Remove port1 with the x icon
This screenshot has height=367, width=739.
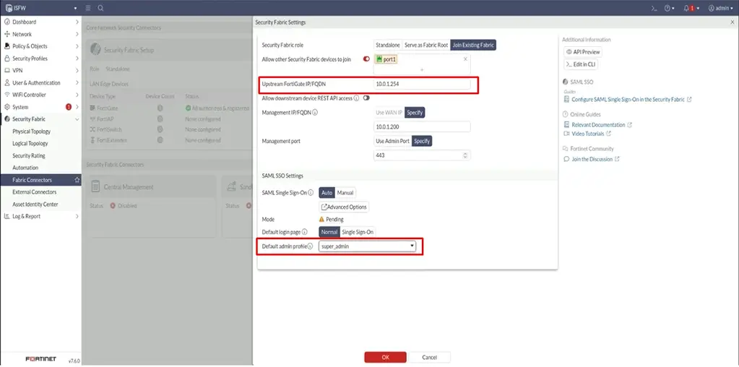tap(465, 59)
